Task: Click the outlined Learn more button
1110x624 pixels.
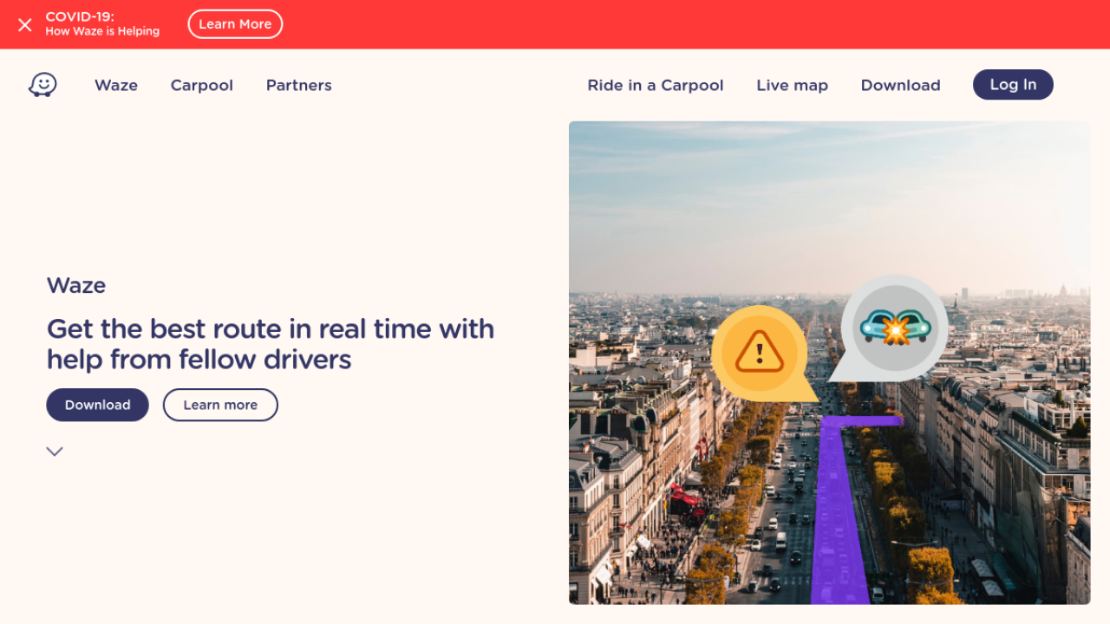Action: (x=220, y=405)
